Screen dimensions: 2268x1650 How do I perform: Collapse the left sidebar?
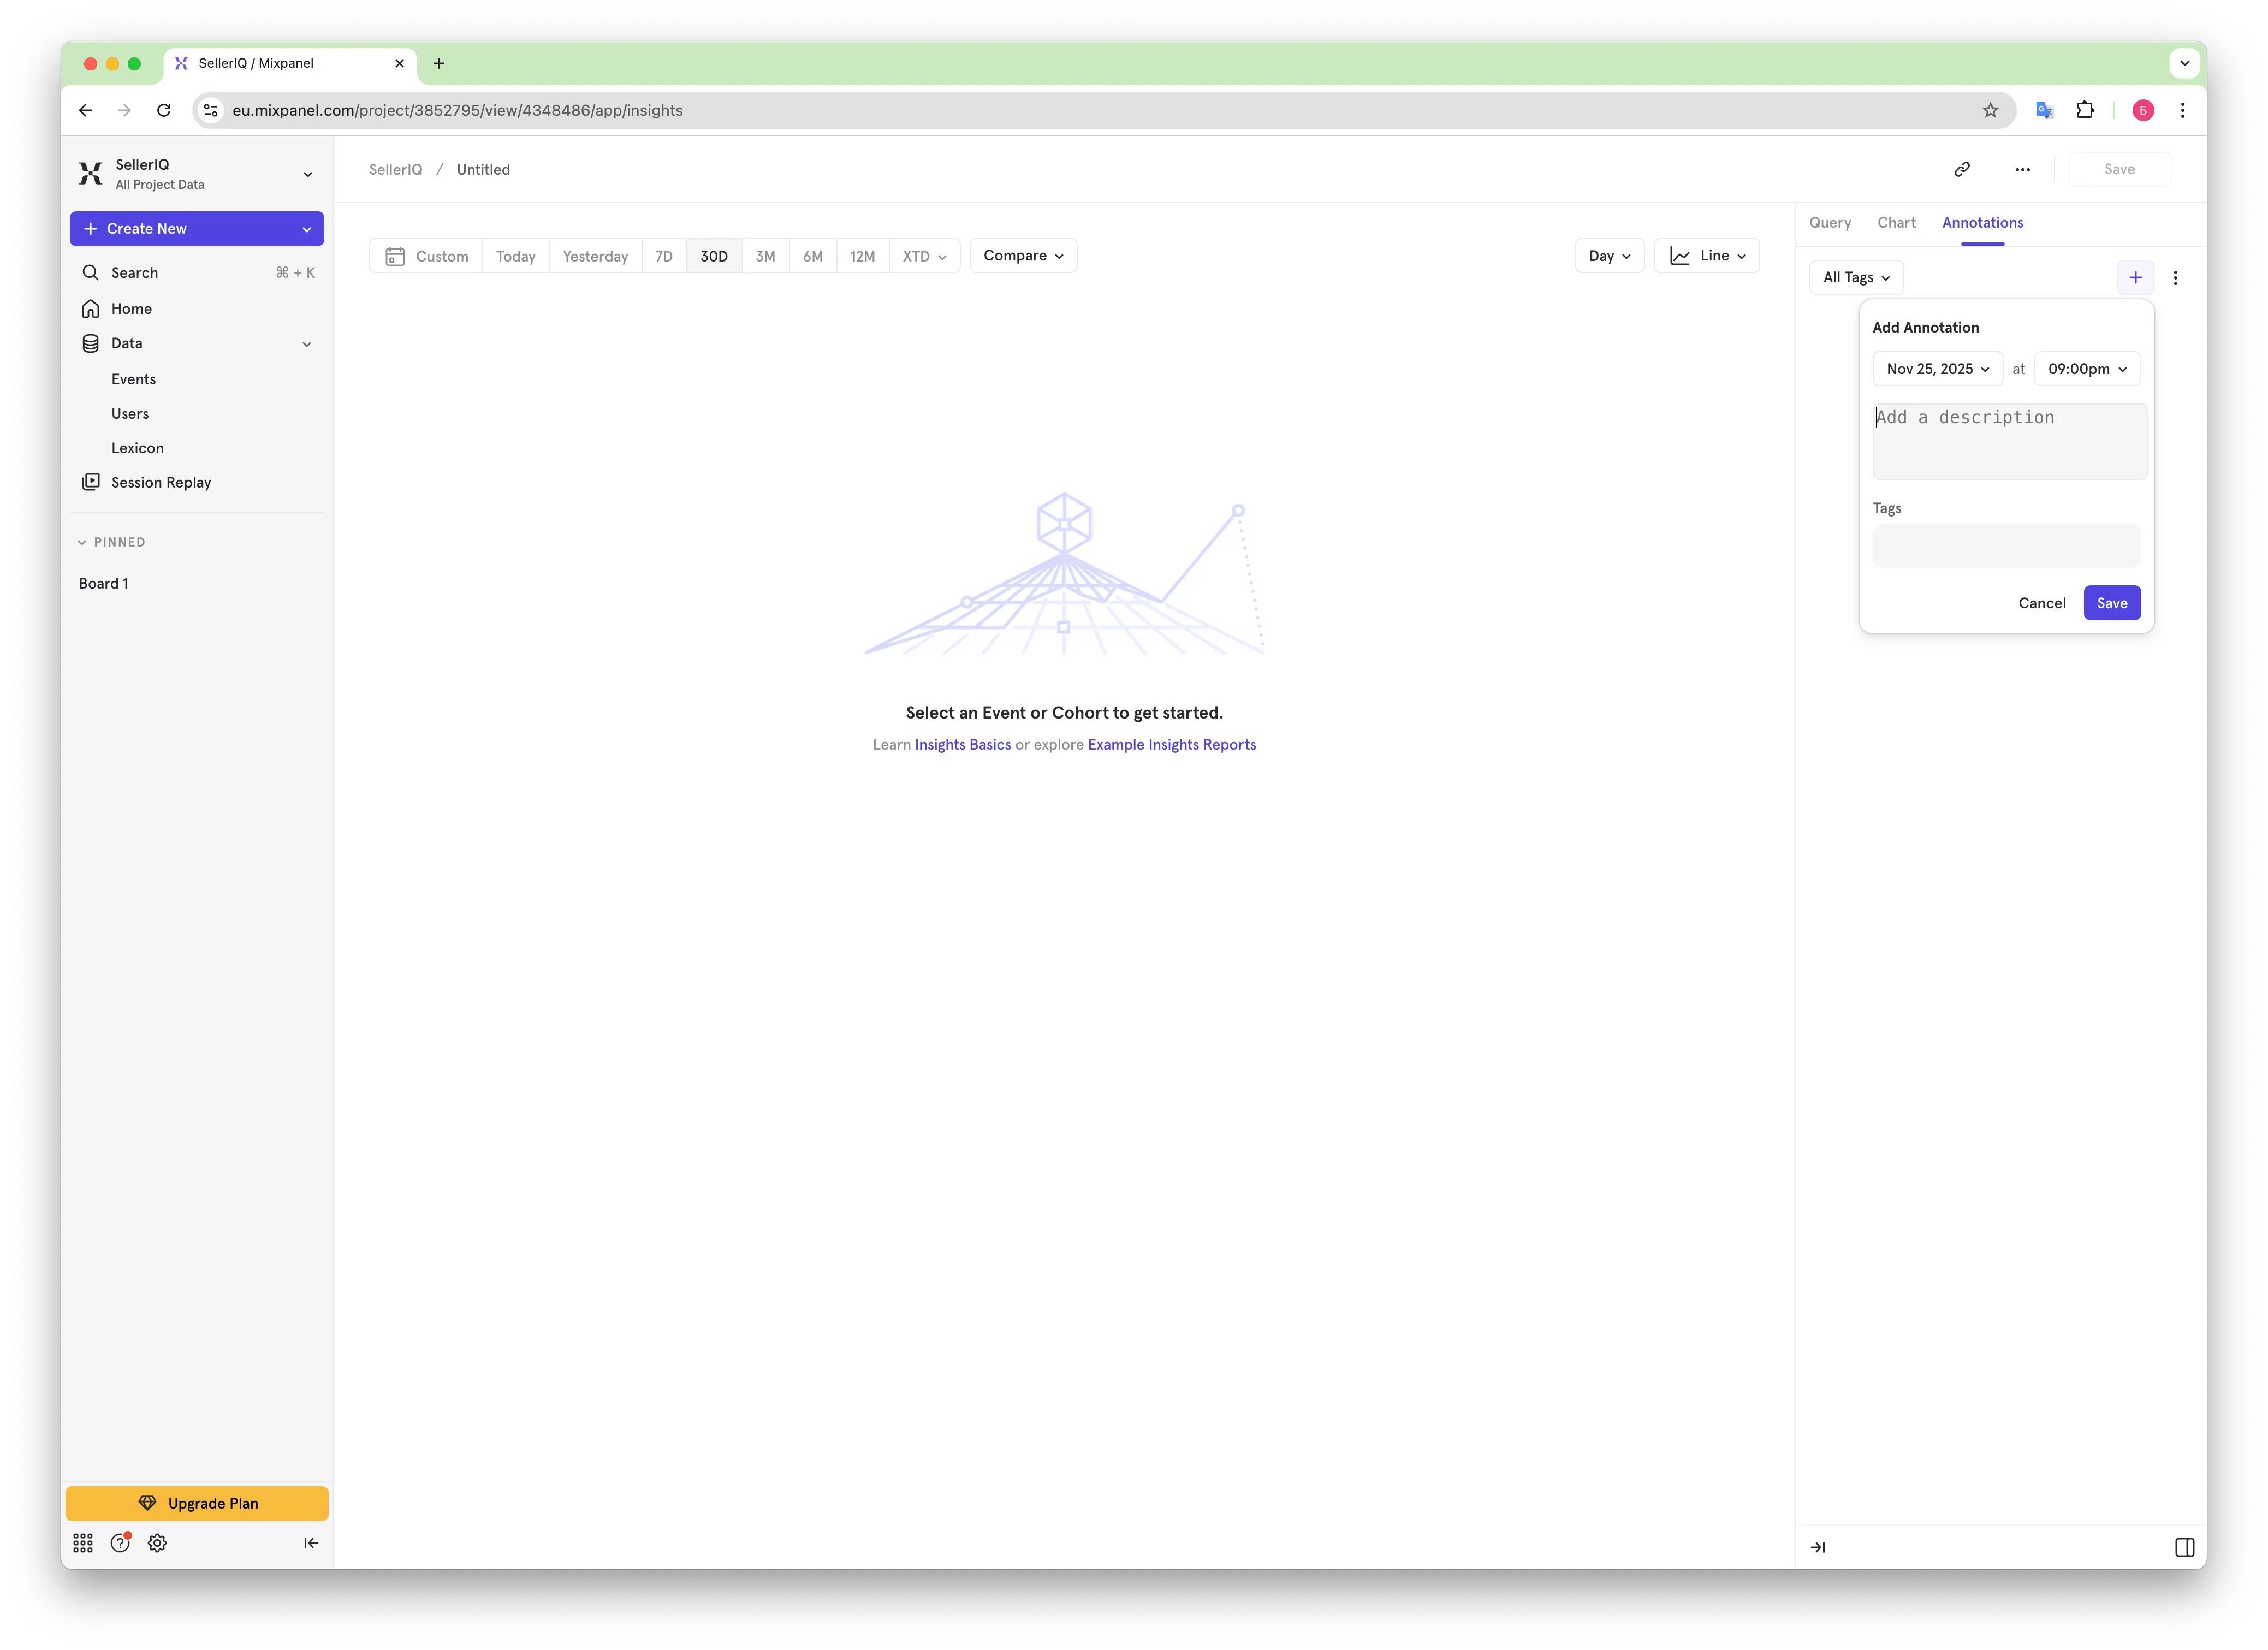pyautogui.click(x=311, y=1543)
